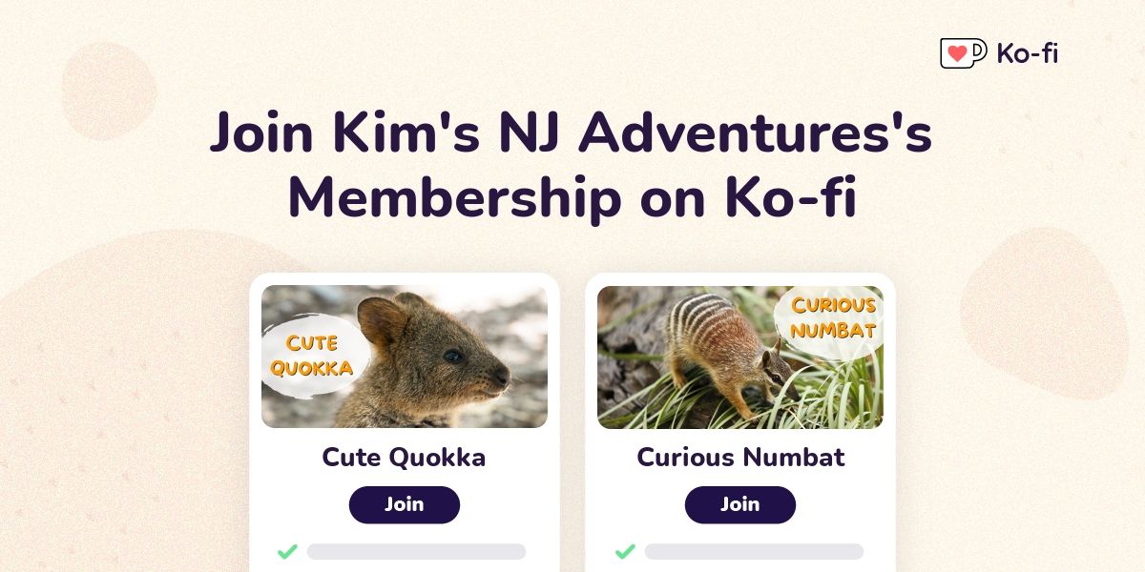Click the Ko-fi coffee cup heart logo
The height and width of the screenshot is (572, 1145).
[x=963, y=53]
